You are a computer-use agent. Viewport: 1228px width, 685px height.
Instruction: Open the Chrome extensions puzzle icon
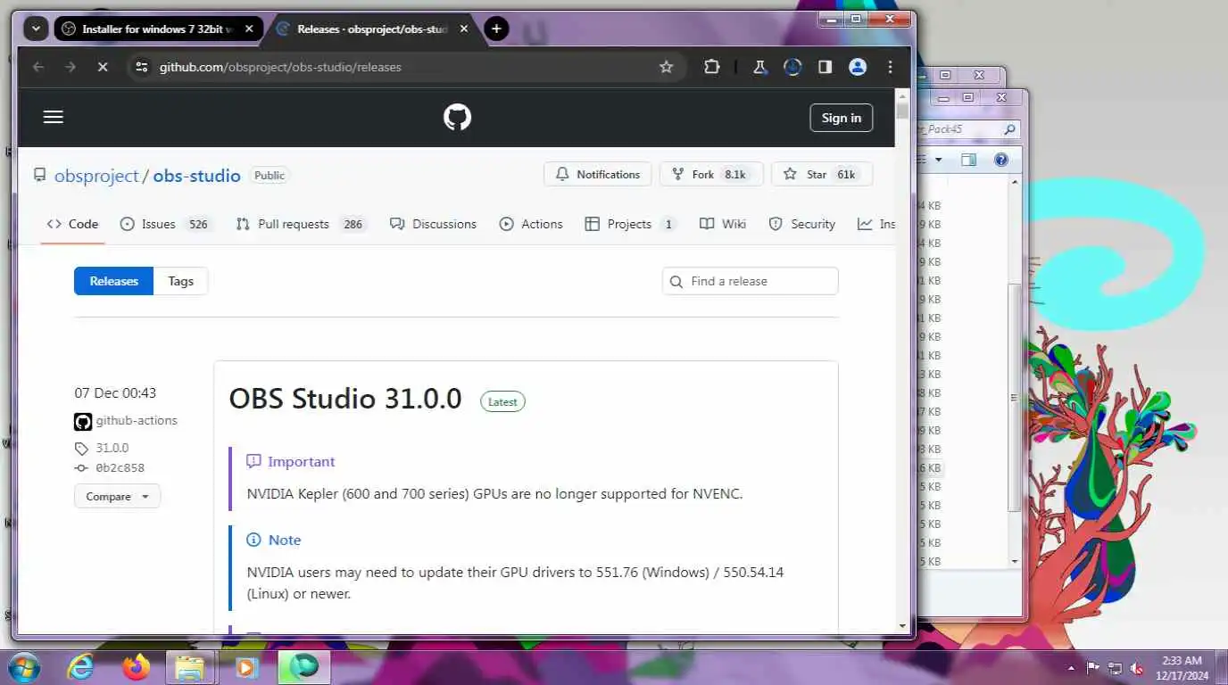(x=711, y=67)
